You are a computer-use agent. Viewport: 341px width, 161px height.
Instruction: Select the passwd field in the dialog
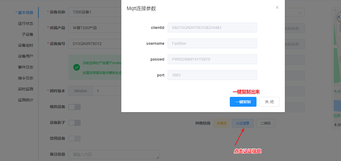tap(212, 59)
